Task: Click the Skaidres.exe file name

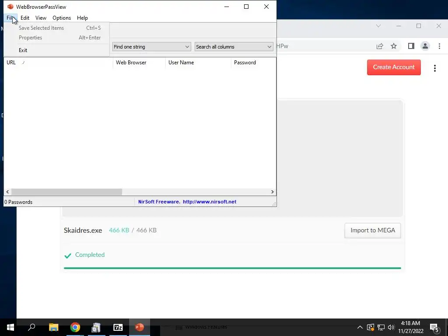Action: click(83, 230)
